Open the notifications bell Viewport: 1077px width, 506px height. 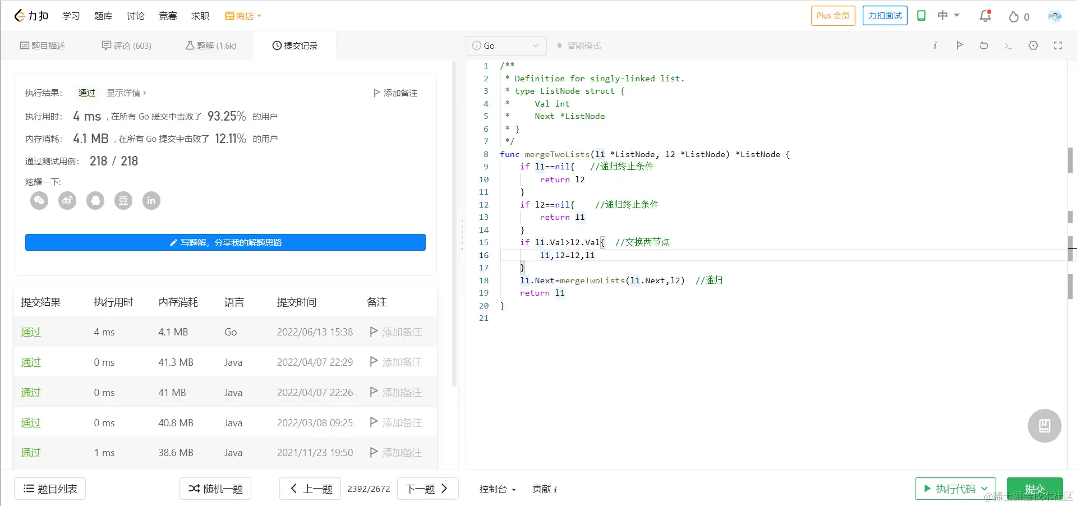[985, 16]
